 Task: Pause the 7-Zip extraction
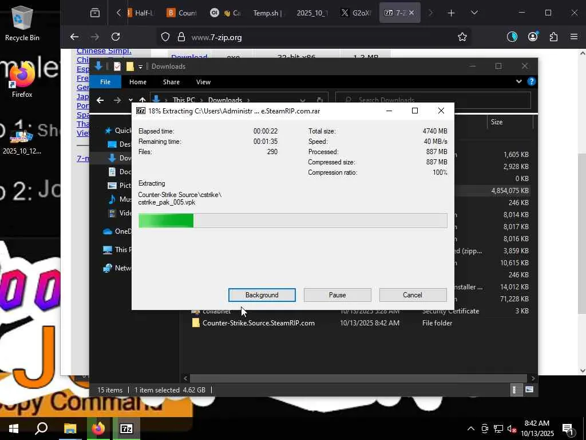pos(337,295)
